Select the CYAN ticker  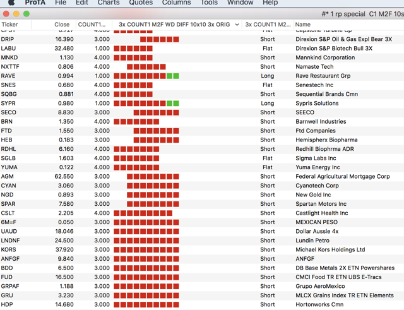pyautogui.click(x=8, y=186)
